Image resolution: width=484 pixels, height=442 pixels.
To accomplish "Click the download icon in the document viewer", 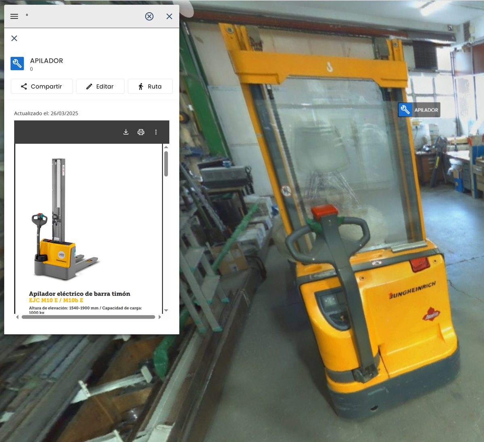I will tap(126, 132).
